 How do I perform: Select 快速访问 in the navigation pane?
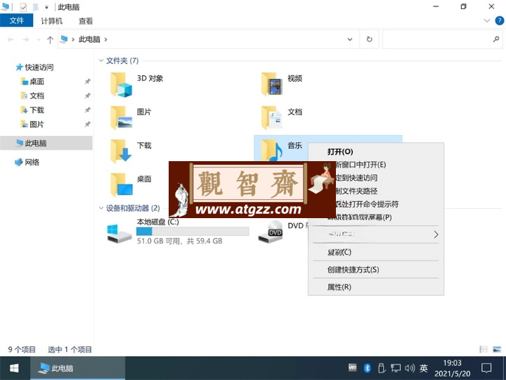click(34, 68)
